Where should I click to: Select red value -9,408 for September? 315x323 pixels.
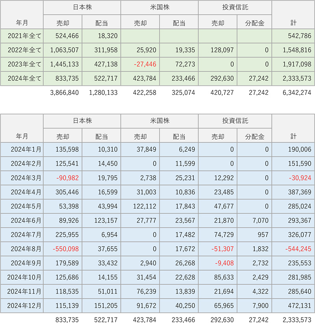coord(224,263)
